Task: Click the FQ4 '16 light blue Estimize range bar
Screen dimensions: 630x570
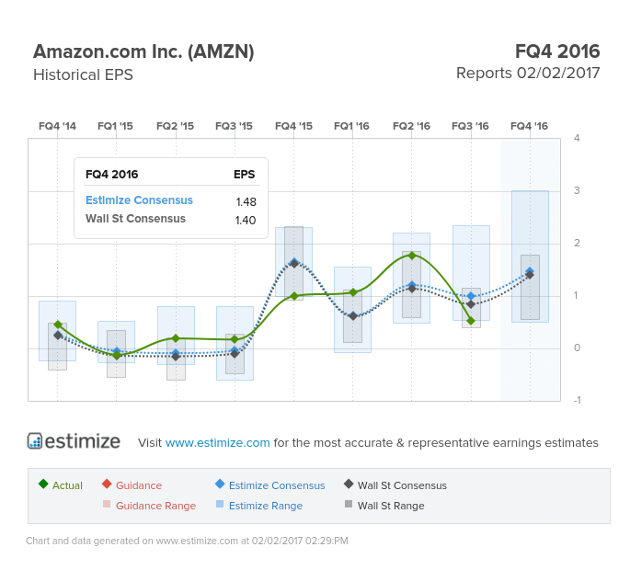Action: click(530, 256)
